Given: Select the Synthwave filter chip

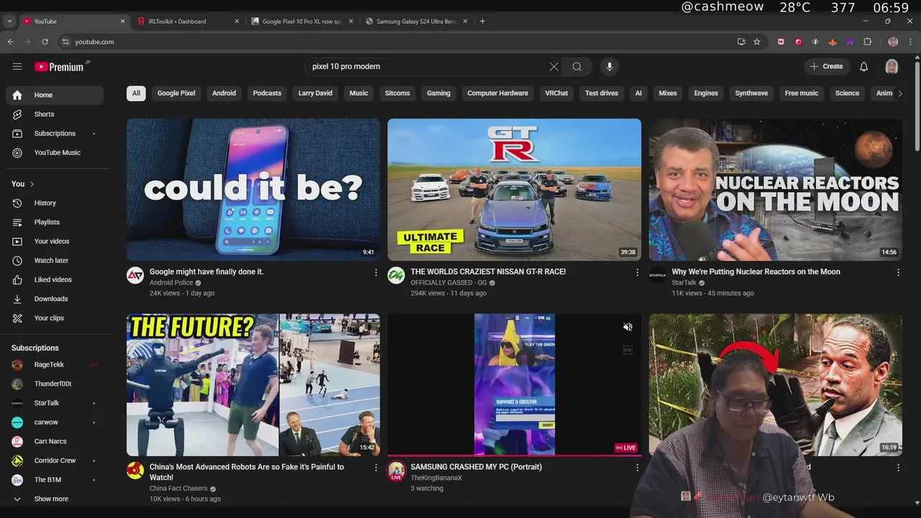Looking at the screenshot, I should [751, 93].
